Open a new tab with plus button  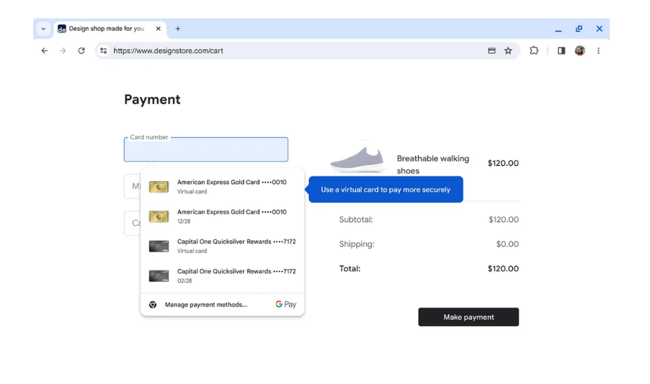tap(178, 29)
